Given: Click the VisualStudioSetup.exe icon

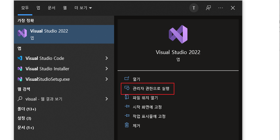Looking at the screenshot, I should (x=20, y=79).
